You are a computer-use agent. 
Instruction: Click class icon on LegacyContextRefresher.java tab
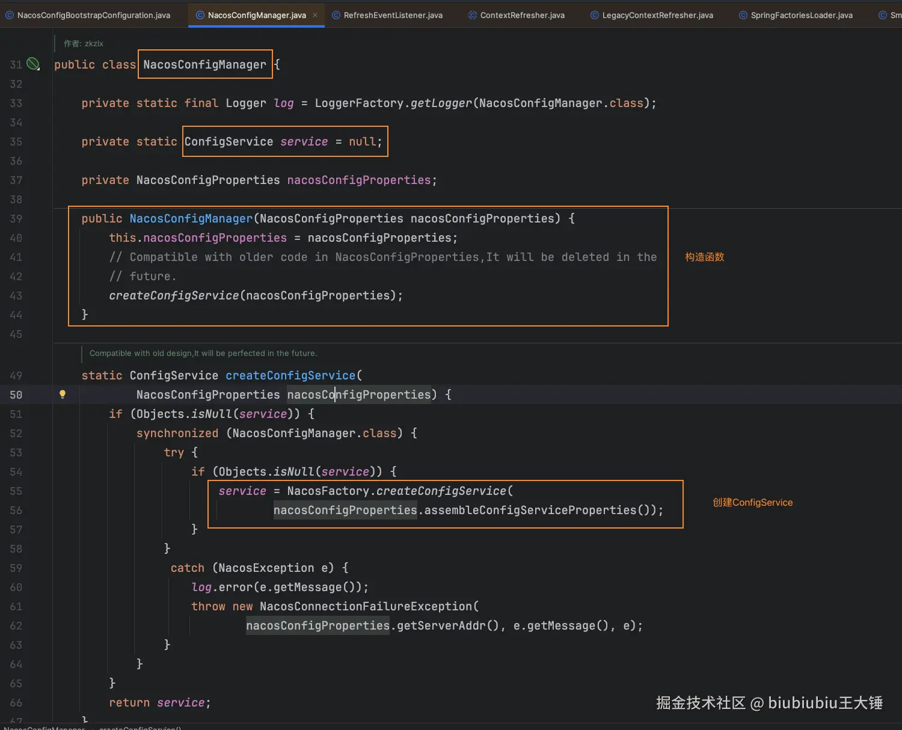point(595,15)
